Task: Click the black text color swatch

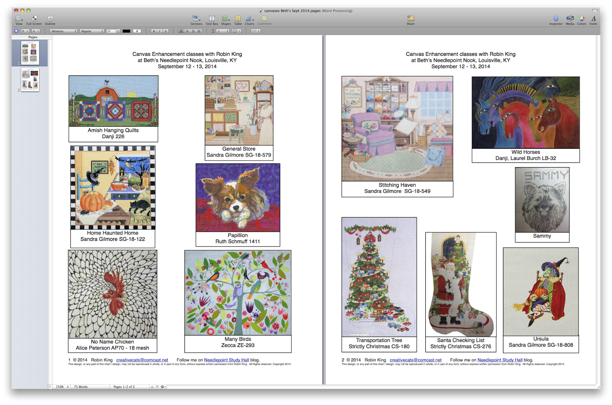Action: (x=126, y=31)
